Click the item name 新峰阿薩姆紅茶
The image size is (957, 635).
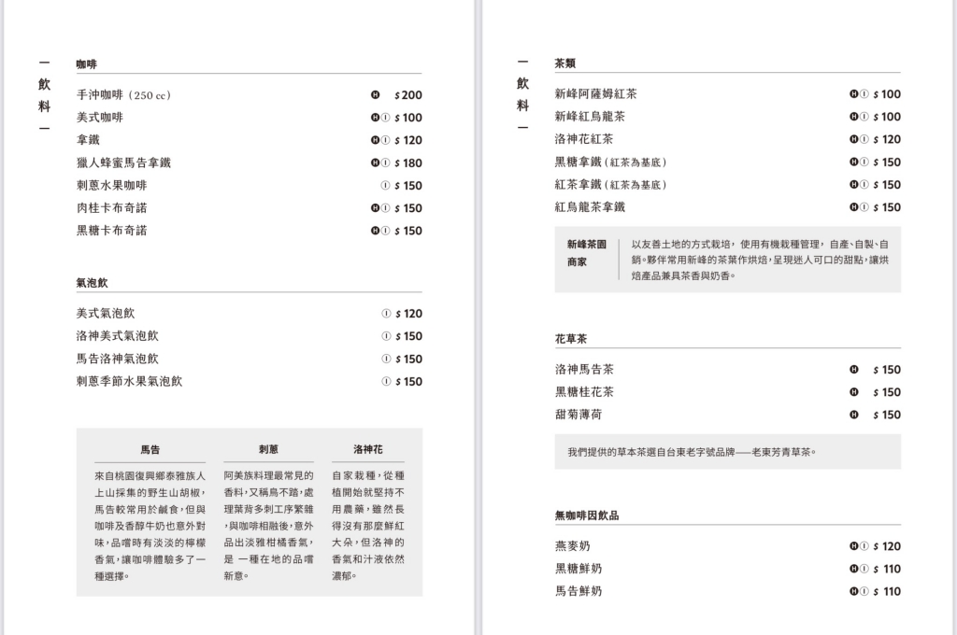tap(595, 94)
